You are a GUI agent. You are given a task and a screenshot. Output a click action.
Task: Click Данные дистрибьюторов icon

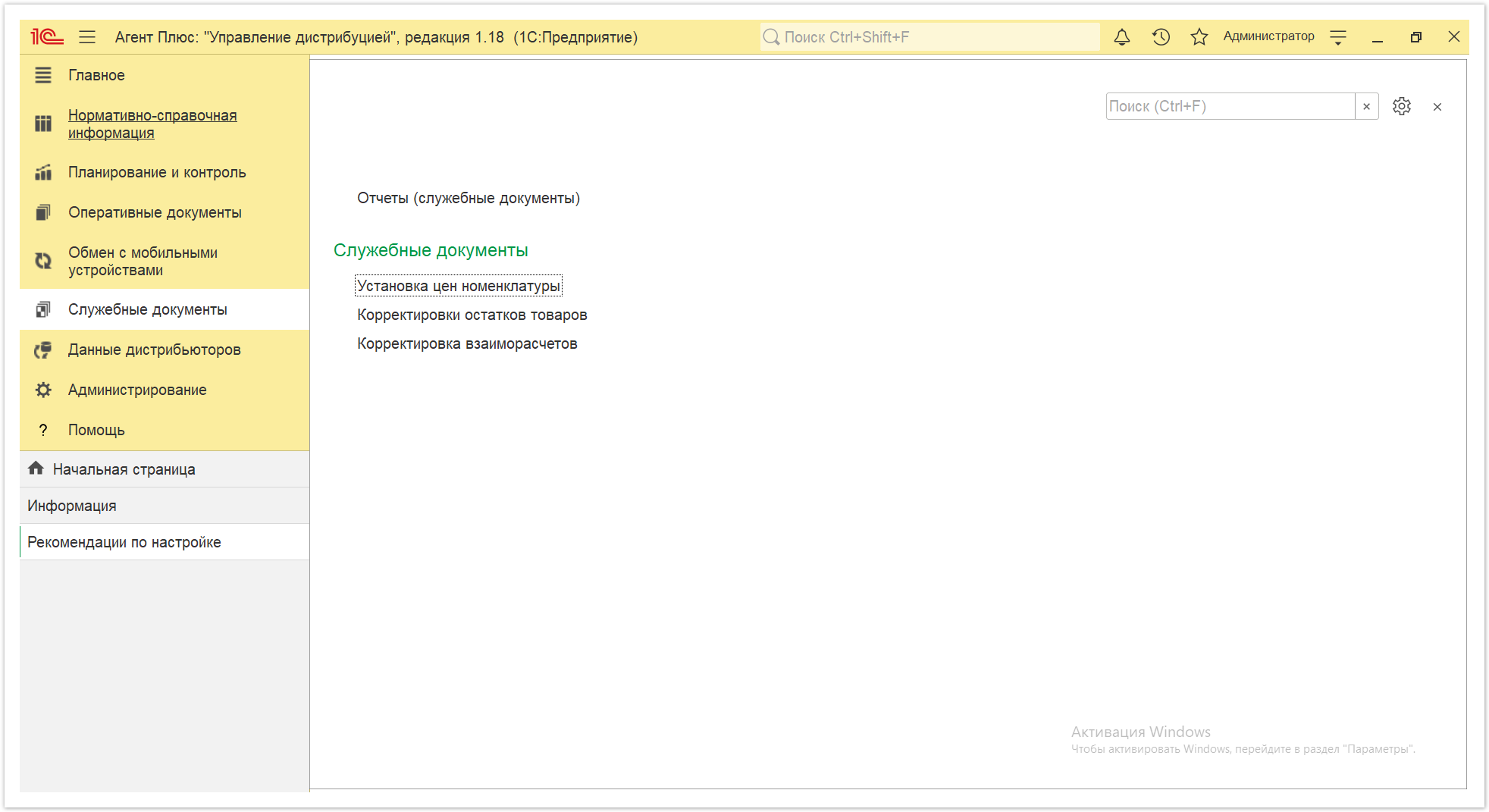click(43, 350)
